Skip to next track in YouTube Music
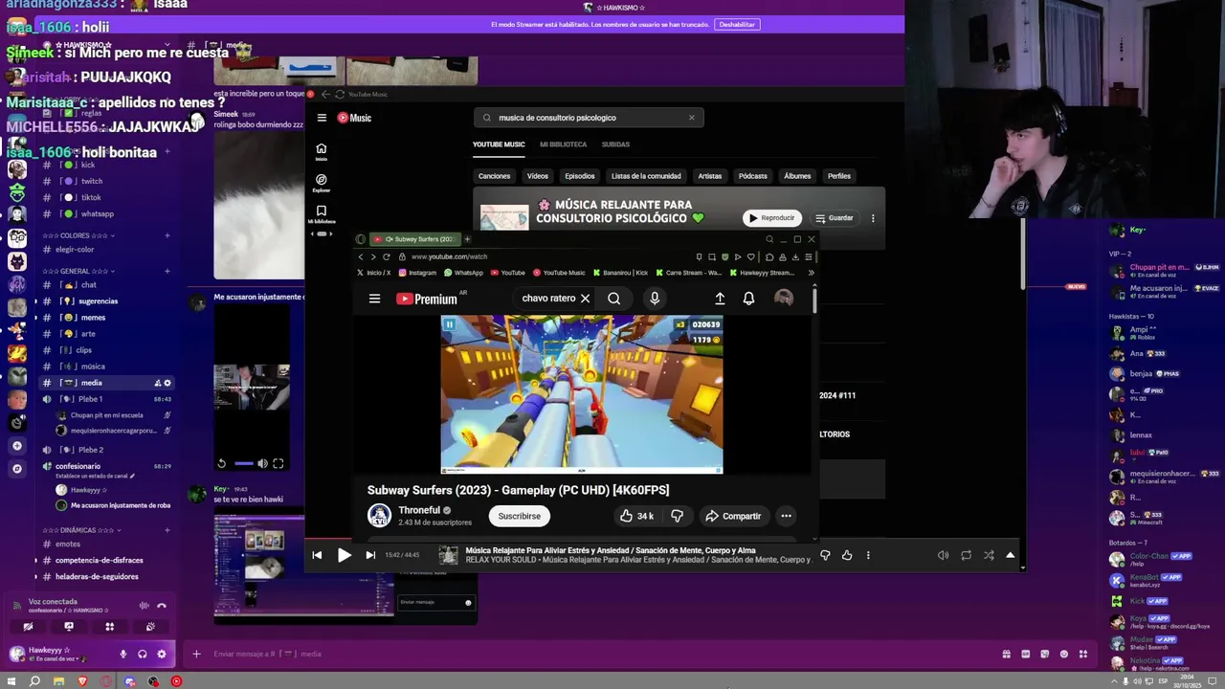This screenshot has width=1225, height=689. click(370, 555)
